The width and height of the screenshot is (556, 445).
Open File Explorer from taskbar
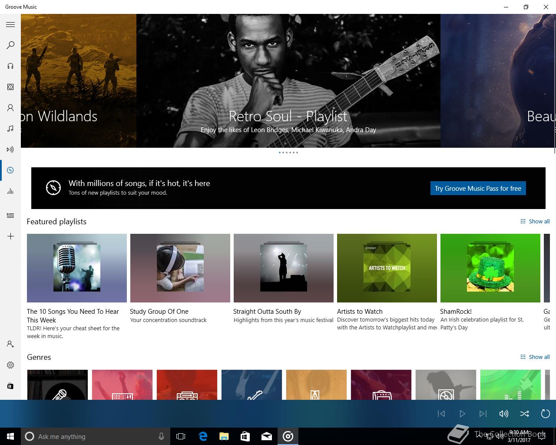tap(224, 436)
